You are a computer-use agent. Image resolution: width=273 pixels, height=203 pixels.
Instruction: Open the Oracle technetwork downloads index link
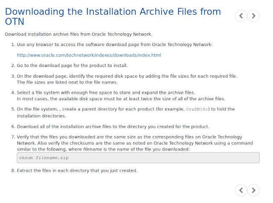click(x=89, y=55)
